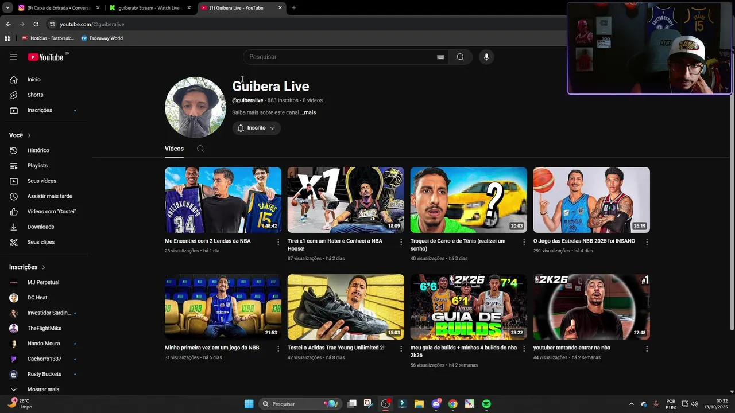Open MJ Perpetual subscription channel
735x413 pixels.
(44, 282)
